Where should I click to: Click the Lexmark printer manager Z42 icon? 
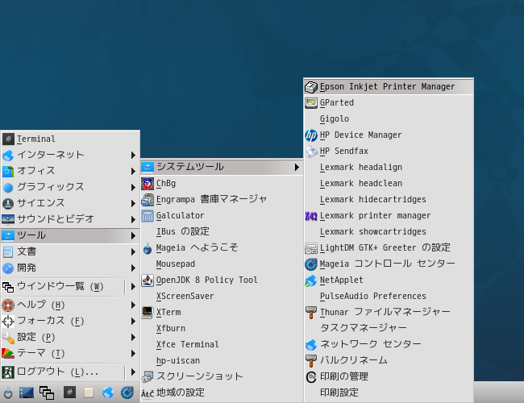pyautogui.click(x=311, y=216)
